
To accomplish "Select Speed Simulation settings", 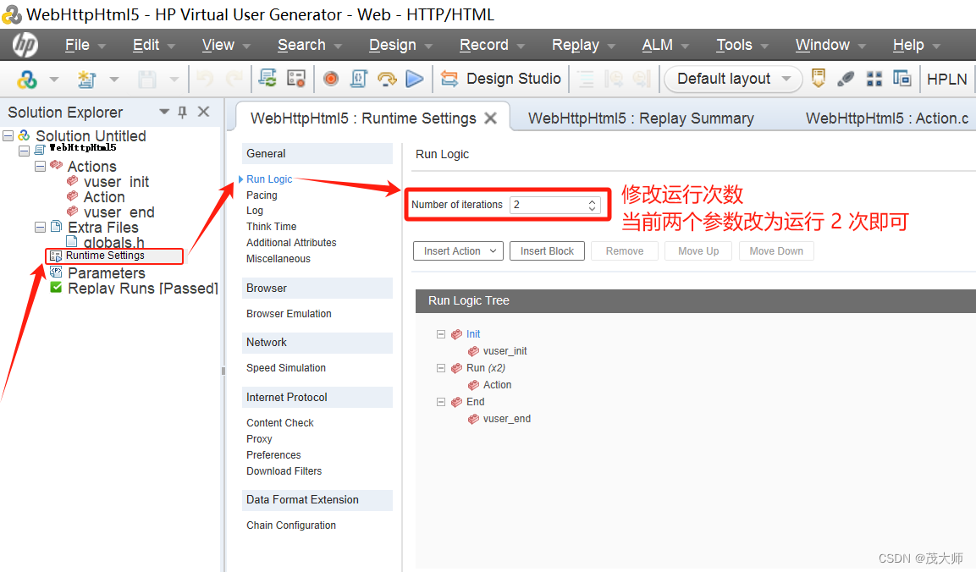I will (286, 368).
